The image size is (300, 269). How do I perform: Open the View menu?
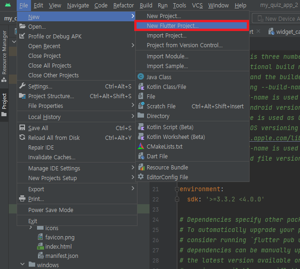click(x=55, y=6)
